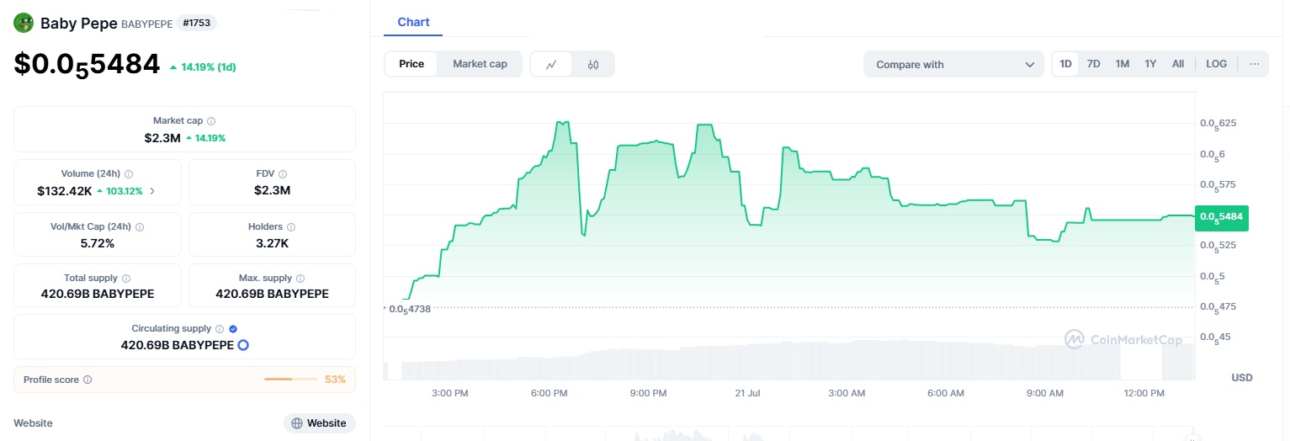Select the 1Y time range
This screenshot has height=441, width=1290.
click(1149, 64)
